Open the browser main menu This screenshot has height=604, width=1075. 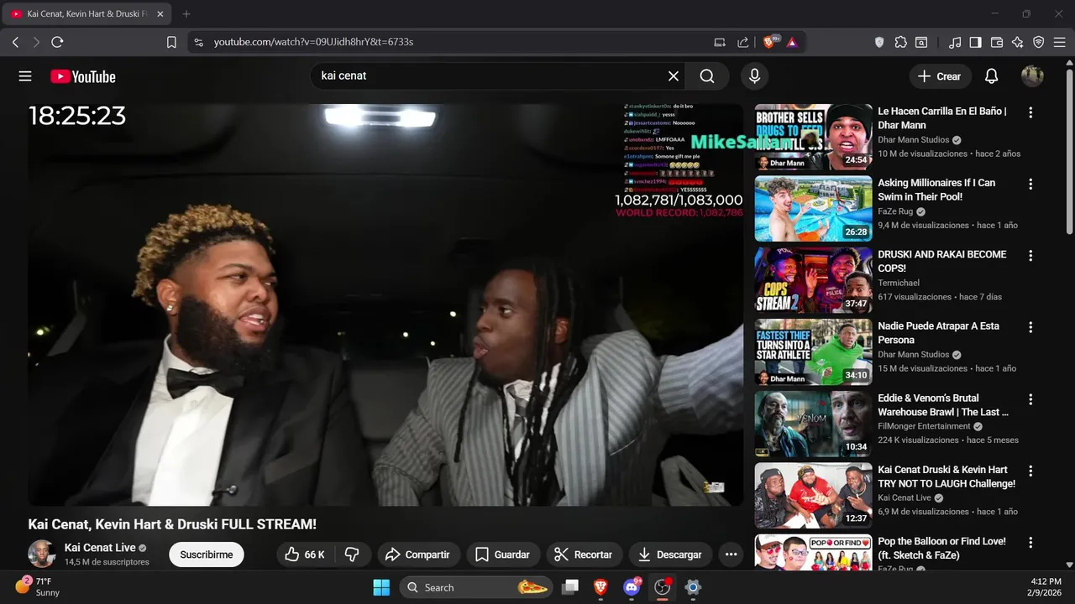tap(1060, 42)
